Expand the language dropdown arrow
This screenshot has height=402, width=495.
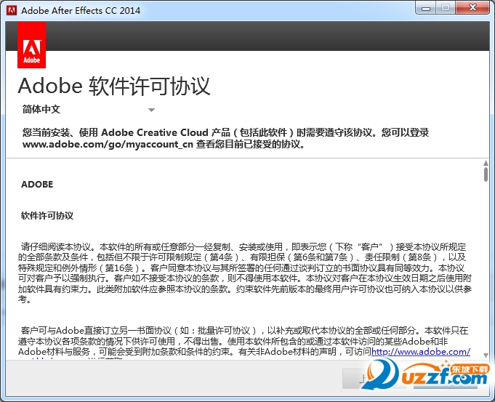coord(151,110)
